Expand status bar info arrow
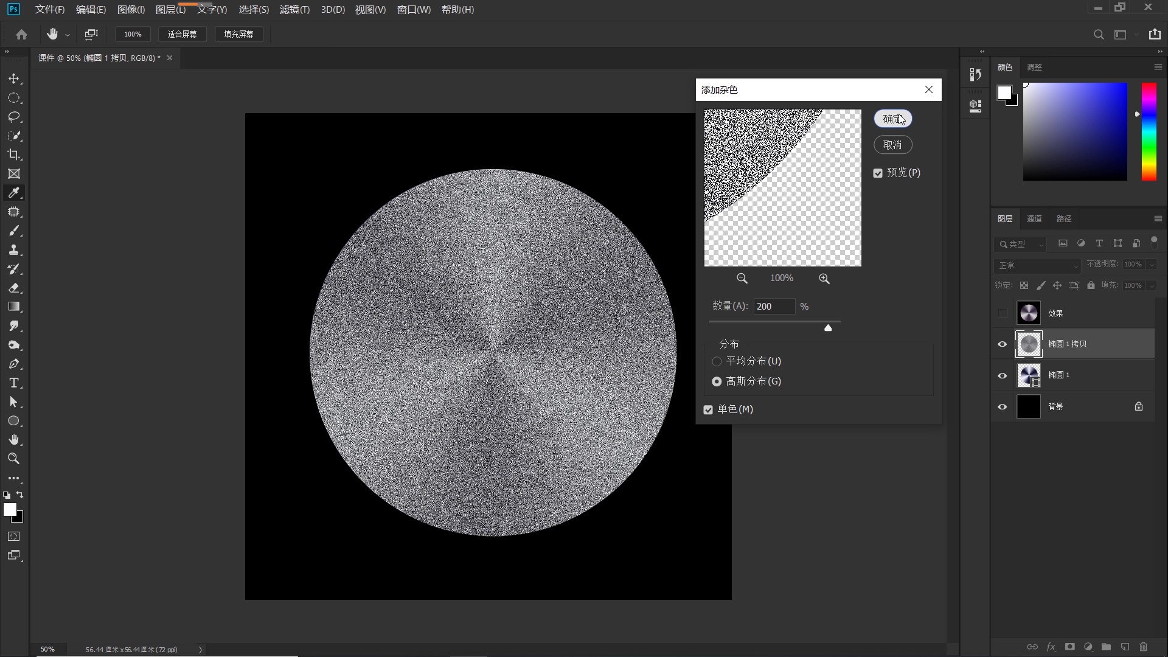The height and width of the screenshot is (657, 1168). pos(200,649)
